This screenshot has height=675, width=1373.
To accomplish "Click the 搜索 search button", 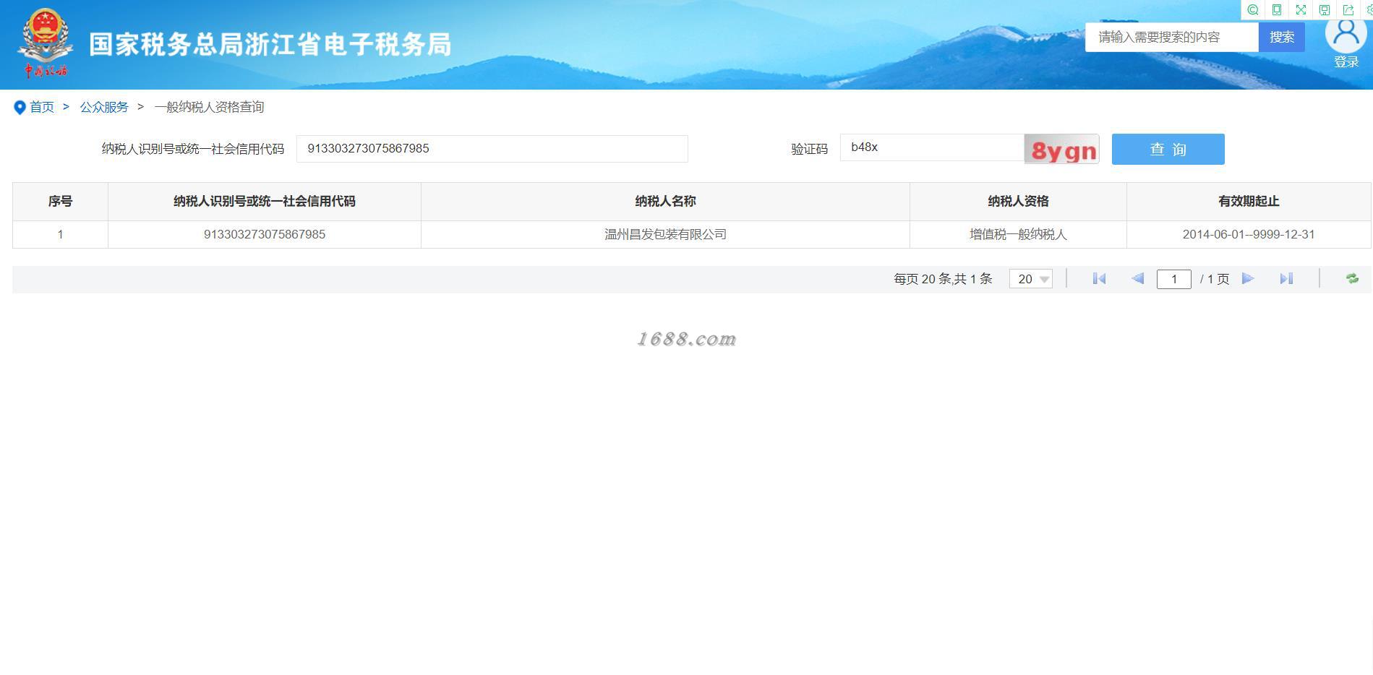I will [1281, 37].
